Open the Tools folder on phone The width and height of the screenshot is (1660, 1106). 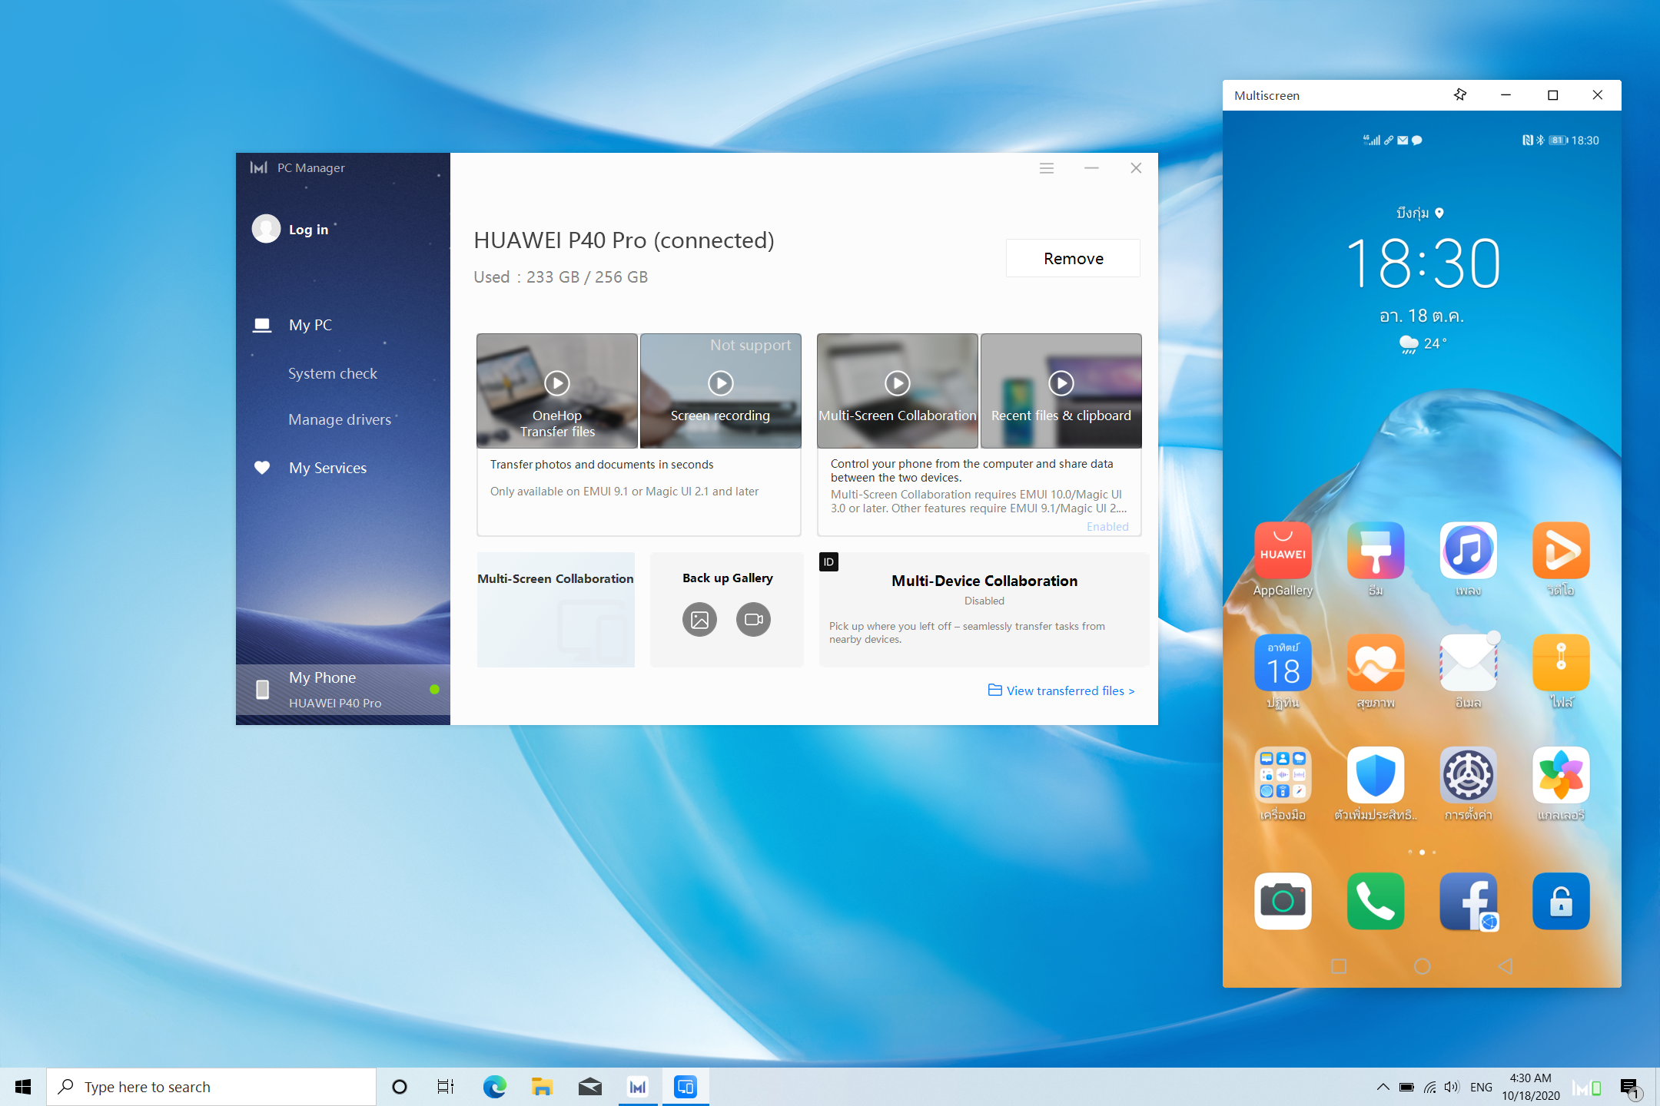1283,775
